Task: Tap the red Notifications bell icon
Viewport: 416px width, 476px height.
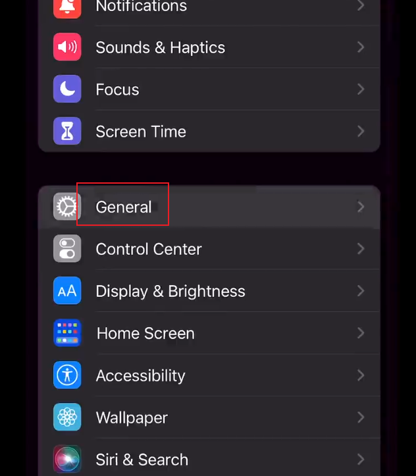Action: pyautogui.click(x=67, y=7)
